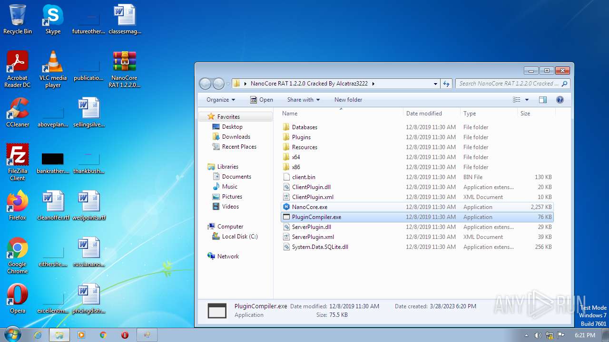Click Internet Explorer taskbar icon
Viewport: 609px width, 342px height.
pyautogui.click(x=38, y=335)
